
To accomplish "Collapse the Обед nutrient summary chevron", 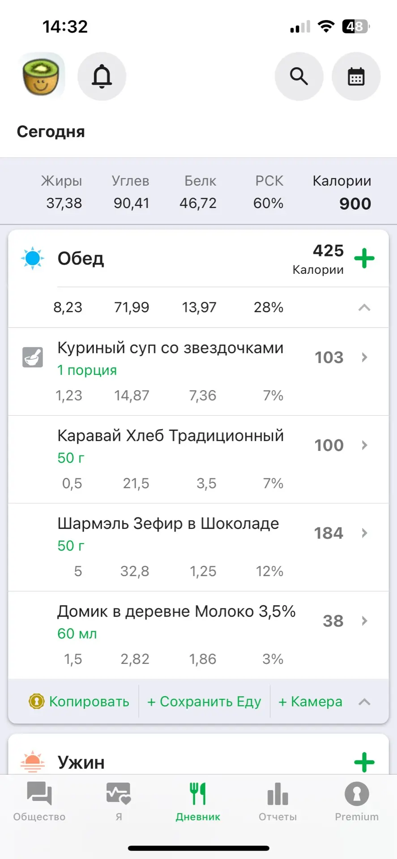I will pos(364,307).
